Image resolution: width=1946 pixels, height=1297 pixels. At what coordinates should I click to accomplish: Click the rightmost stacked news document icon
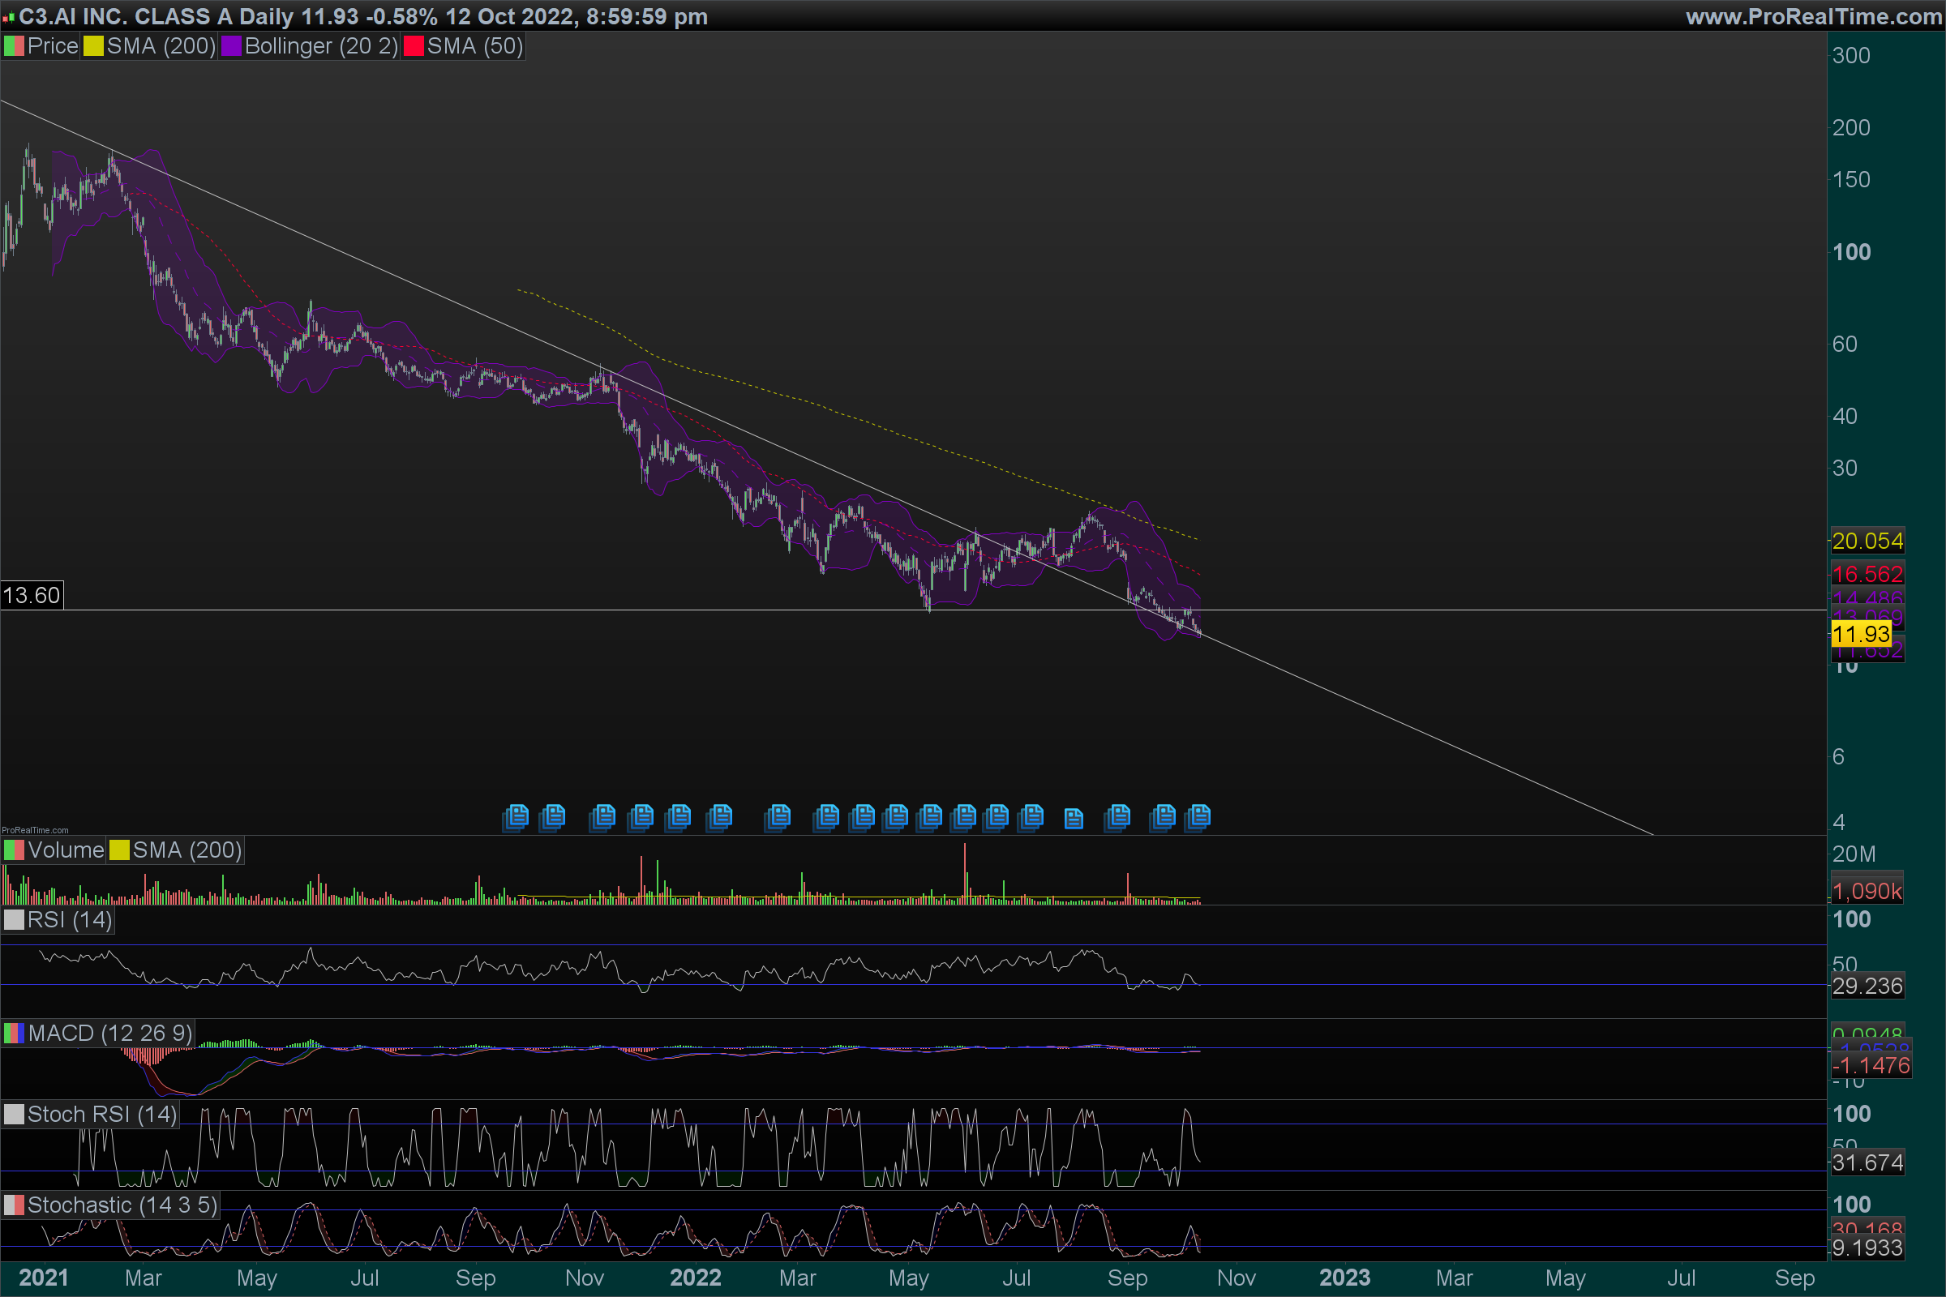[x=1198, y=817]
